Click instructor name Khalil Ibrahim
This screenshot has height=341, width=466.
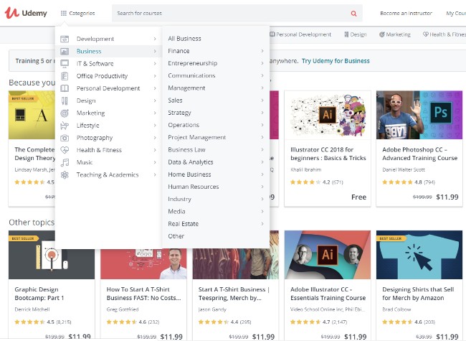(306, 169)
